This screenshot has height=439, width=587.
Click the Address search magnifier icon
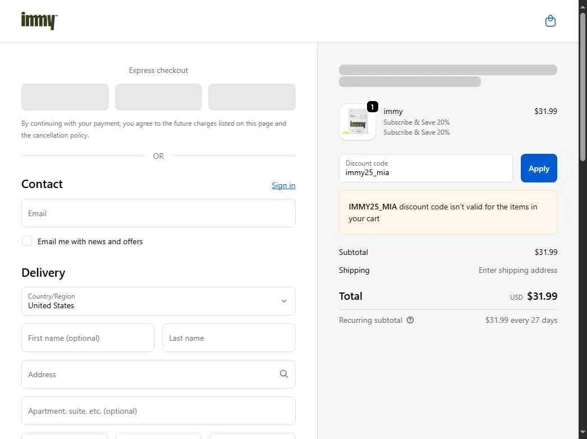click(284, 374)
